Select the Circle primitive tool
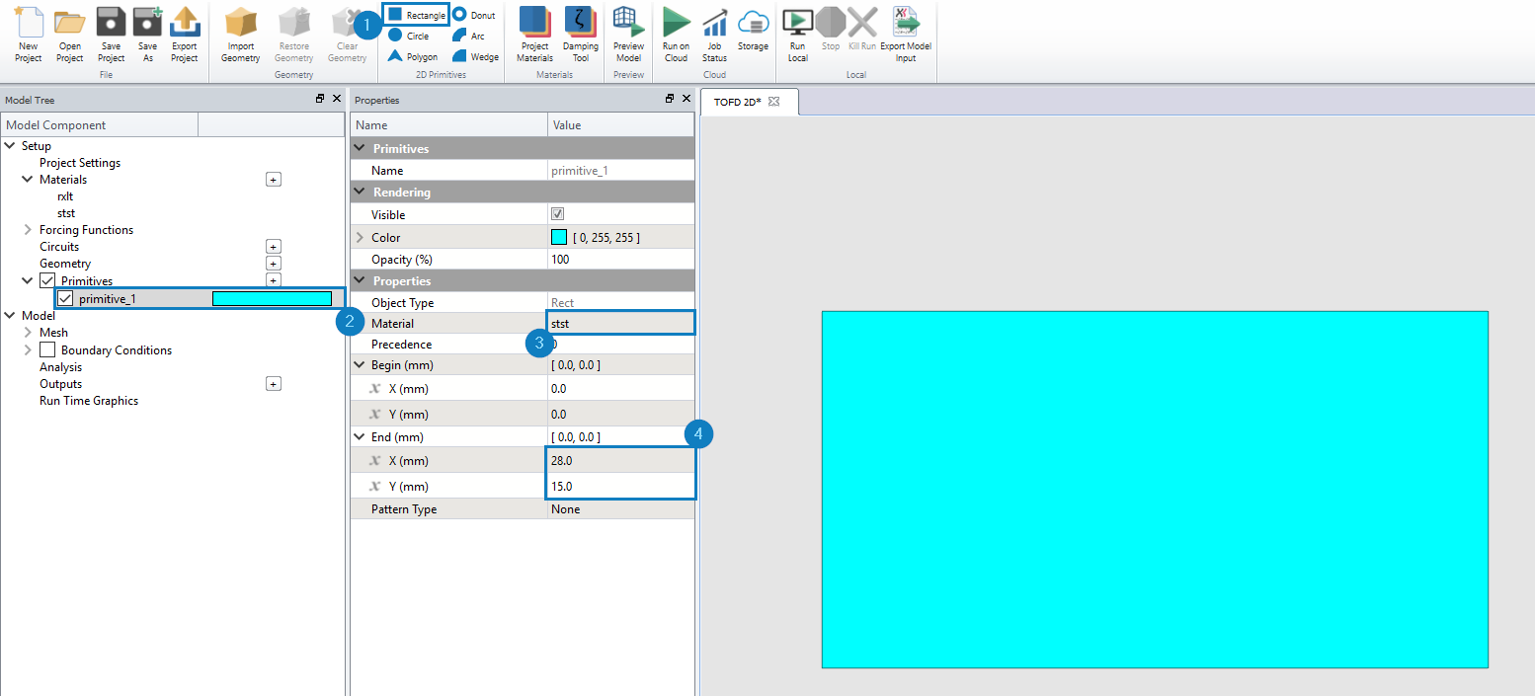1535x696 pixels. point(408,36)
